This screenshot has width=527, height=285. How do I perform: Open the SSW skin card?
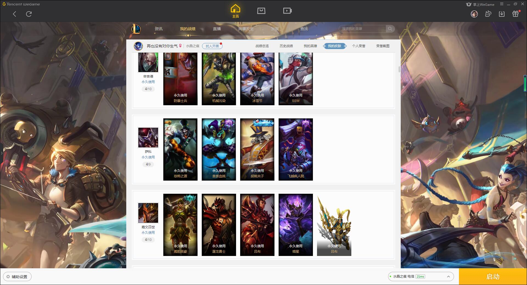296,79
